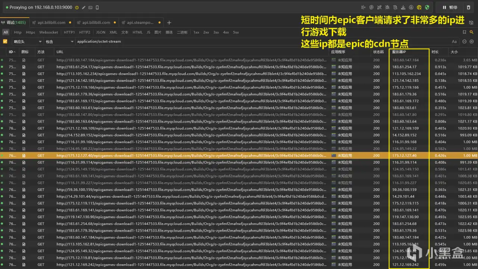This screenshot has width=478, height=269.
Task: Click the mobile phone icon in the proxy bar
Action: pyautogui.click(x=97, y=7)
